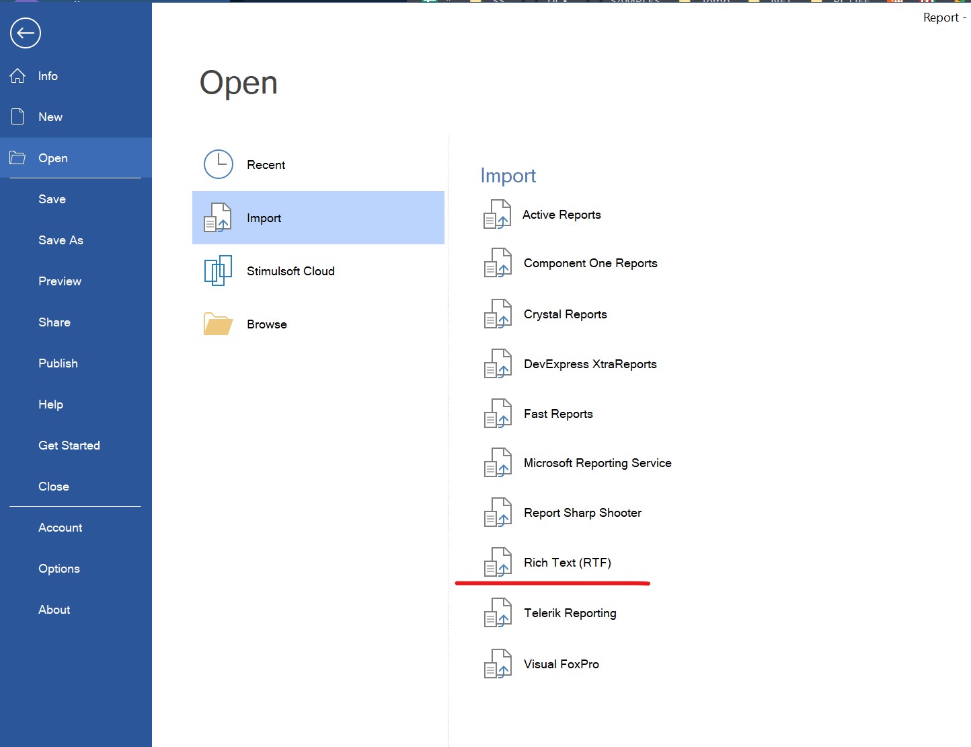
Task: Click the DevExpress XtraReports import icon
Action: click(498, 363)
